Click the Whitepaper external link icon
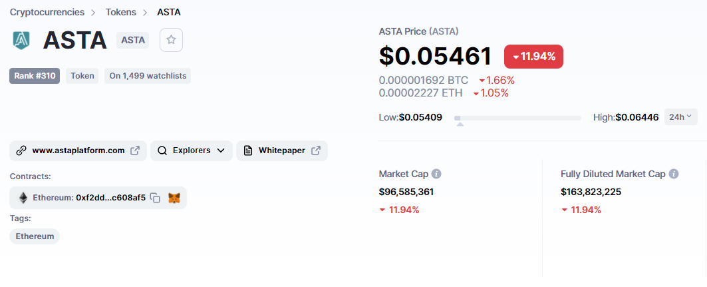Viewport: 707px width, 287px height. [316, 150]
